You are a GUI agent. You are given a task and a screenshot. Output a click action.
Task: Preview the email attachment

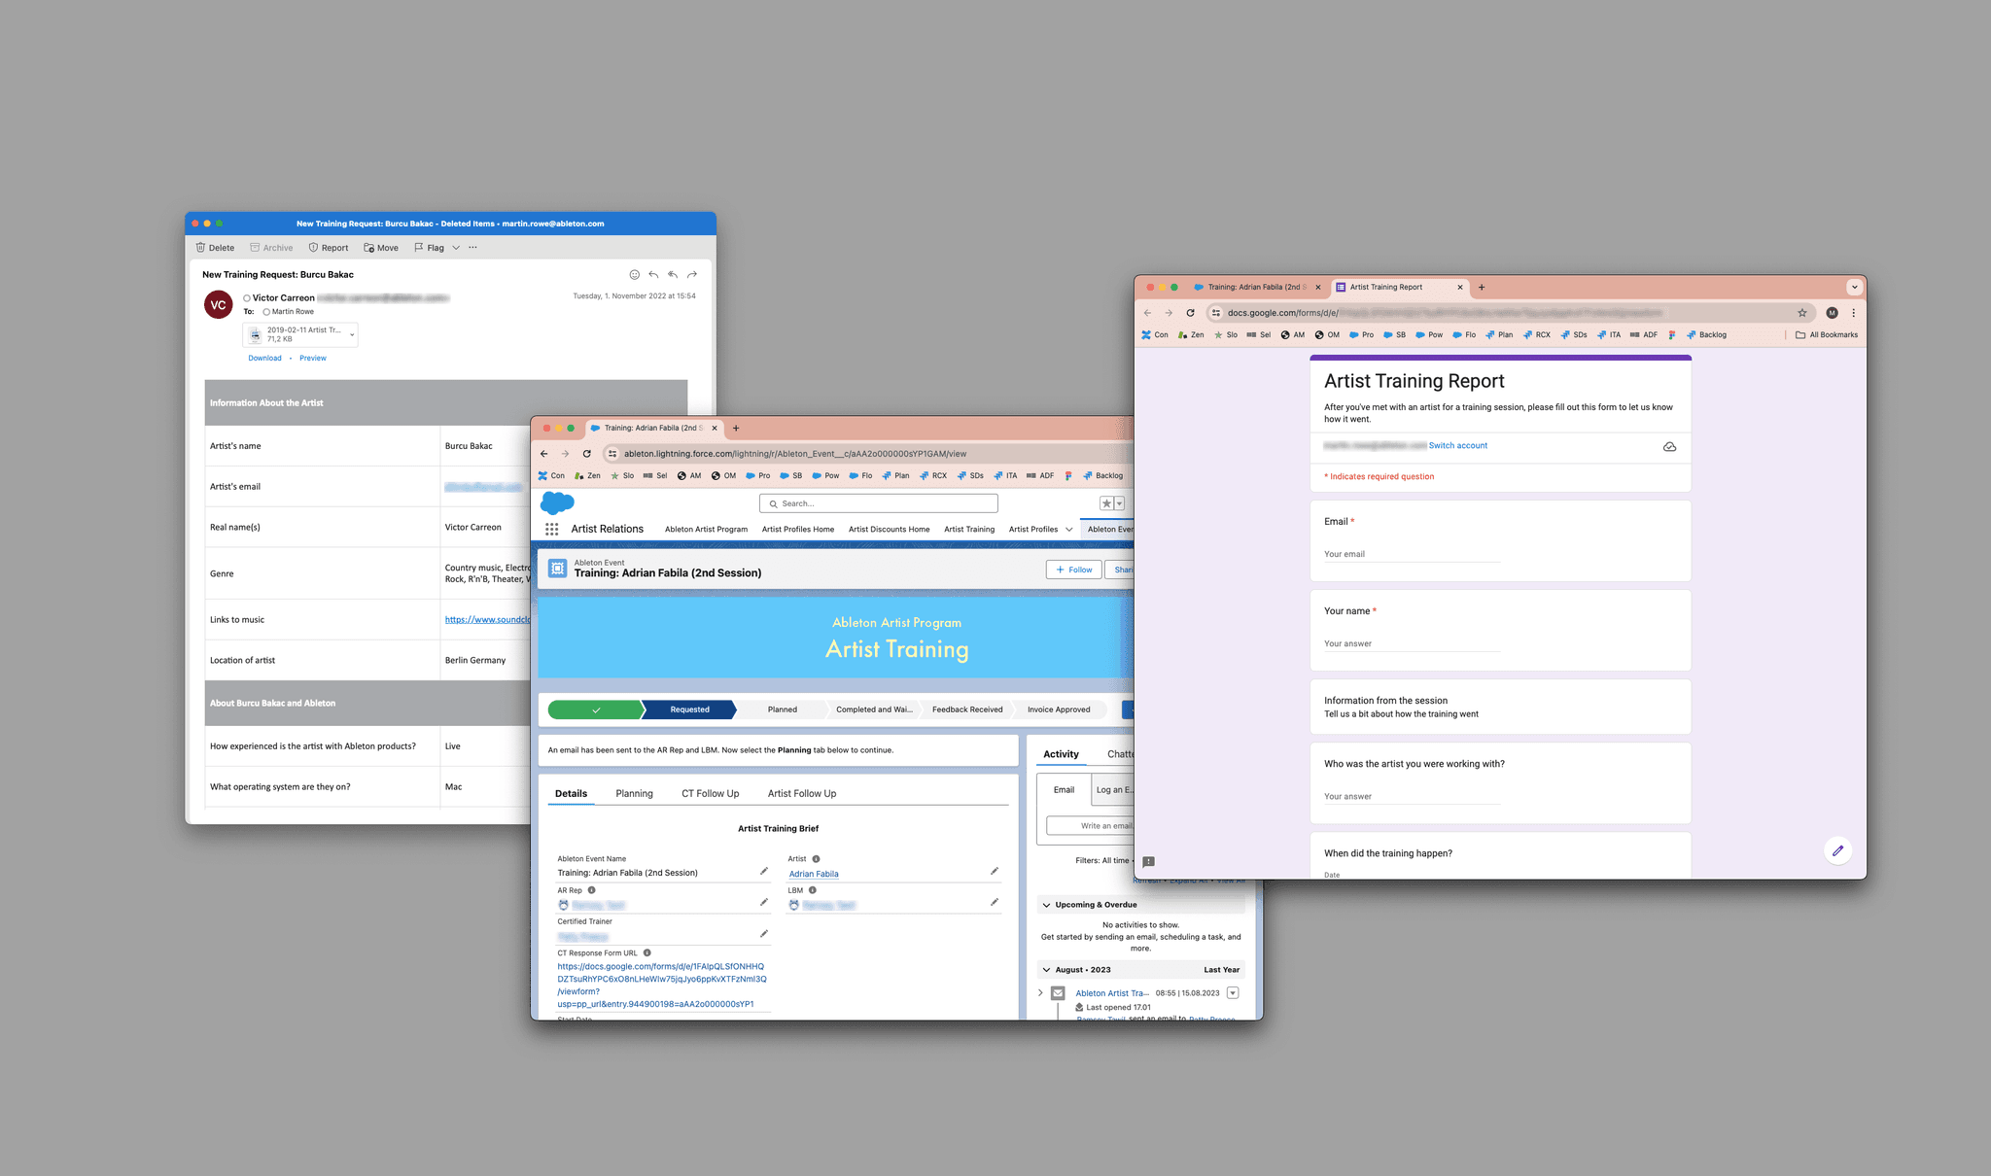313,359
